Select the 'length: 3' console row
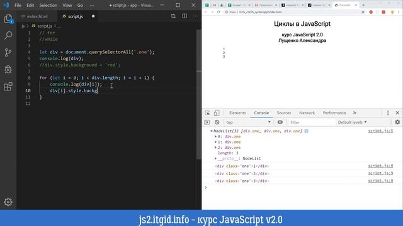403x226 pixels. (x=228, y=153)
